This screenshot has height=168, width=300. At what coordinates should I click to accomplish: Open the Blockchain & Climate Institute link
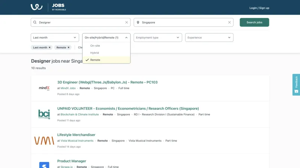79,115
